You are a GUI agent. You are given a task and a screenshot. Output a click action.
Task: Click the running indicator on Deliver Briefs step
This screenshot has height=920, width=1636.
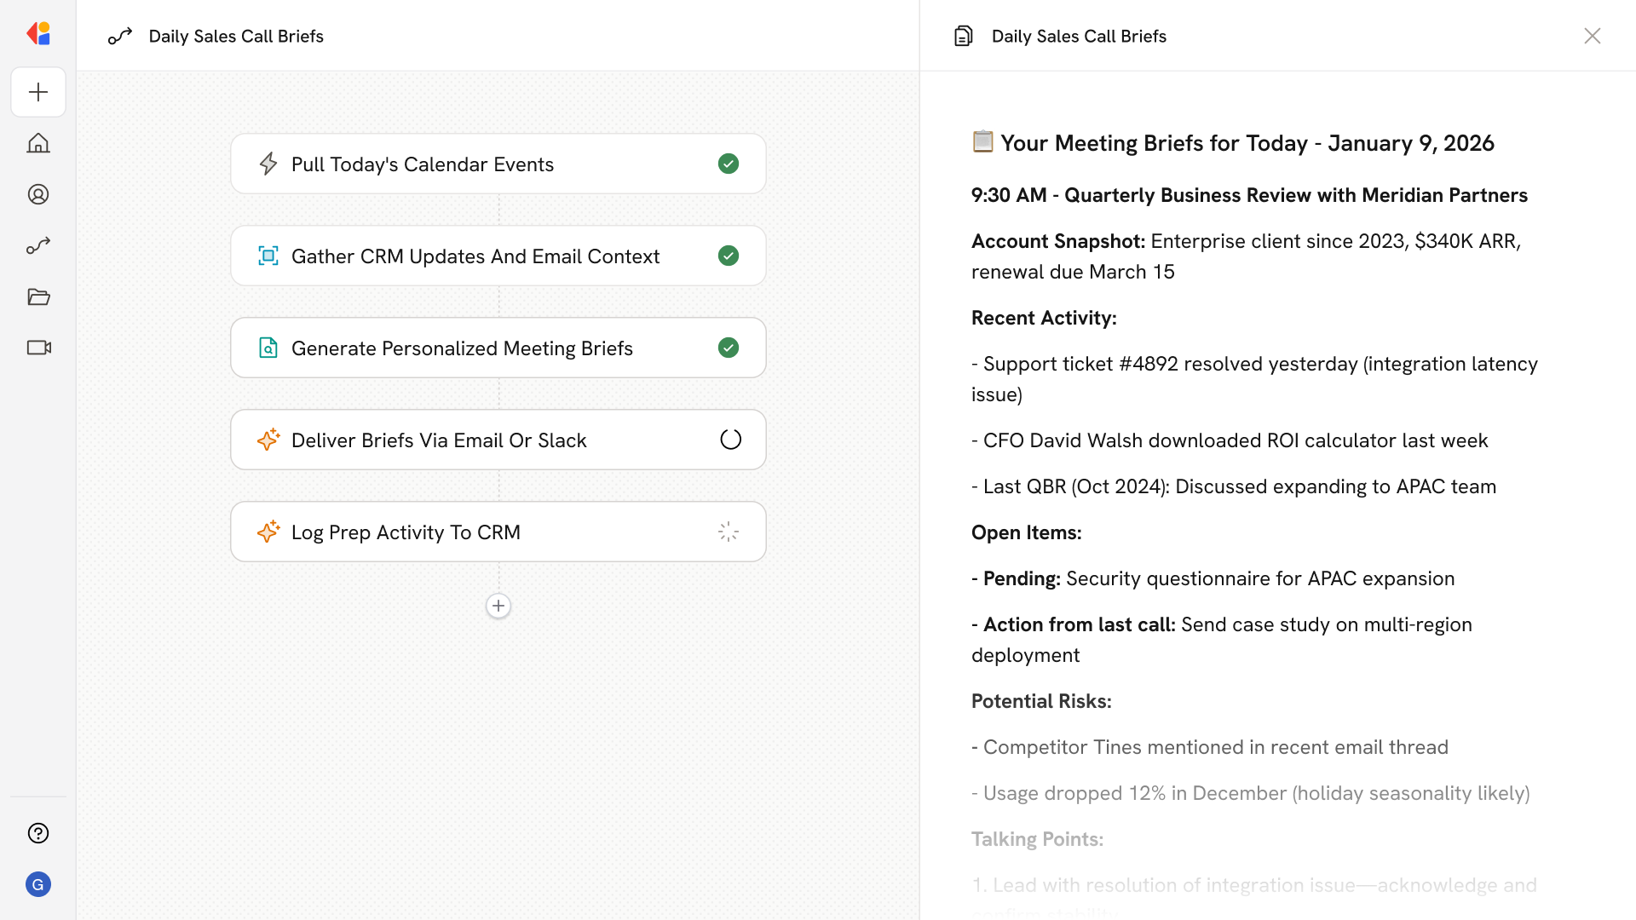pos(729,439)
